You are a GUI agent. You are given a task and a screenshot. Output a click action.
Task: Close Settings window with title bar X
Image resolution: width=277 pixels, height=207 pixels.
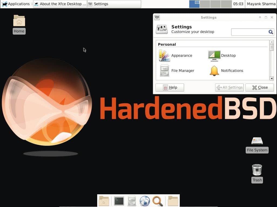click(x=272, y=17)
